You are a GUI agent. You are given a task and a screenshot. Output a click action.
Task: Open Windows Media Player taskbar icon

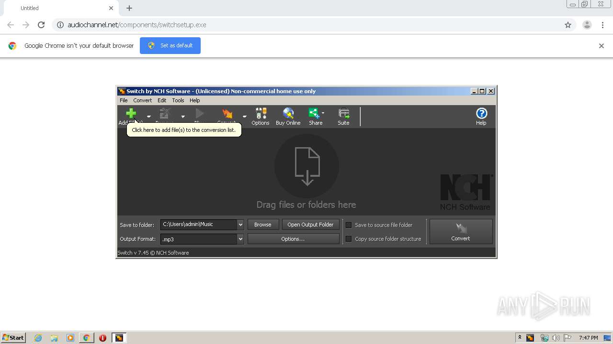click(70, 338)
